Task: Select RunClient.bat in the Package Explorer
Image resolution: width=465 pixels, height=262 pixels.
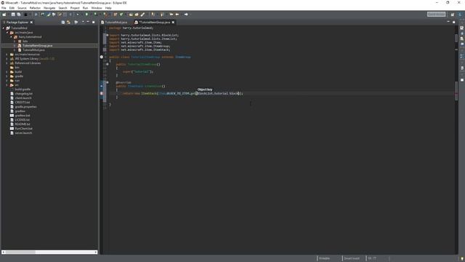Action: 24,129
